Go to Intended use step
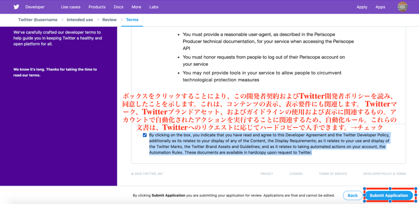The height and width of the screenshot is (204, 419). pyautogui.click(x=80, y=20)
